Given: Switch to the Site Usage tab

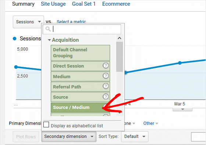Looking at the screenshot, I should coord(53,4).
